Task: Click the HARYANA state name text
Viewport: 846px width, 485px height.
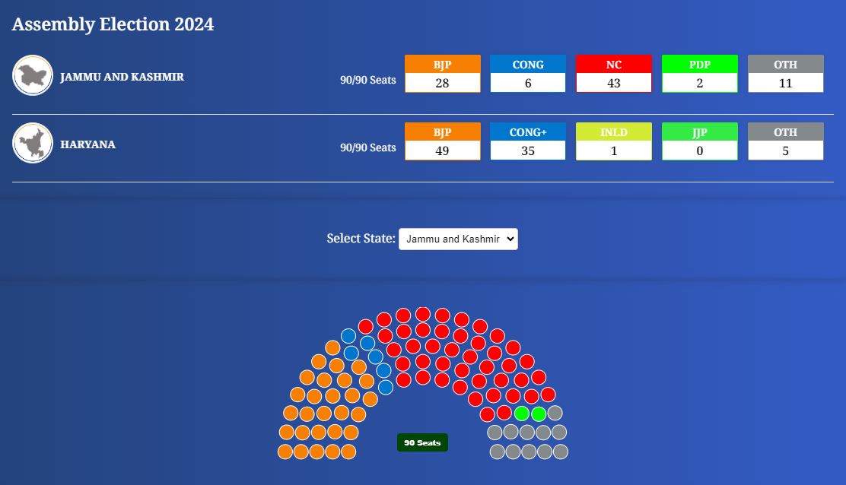Action: [x=88, y=144]
